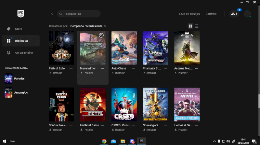Install Aeterna Noctis
The image size is (260, 145).
point(181,73)
